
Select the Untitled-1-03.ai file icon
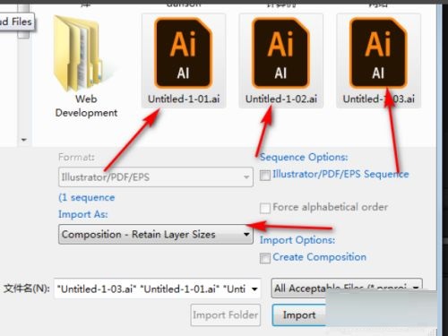point(378,53)
